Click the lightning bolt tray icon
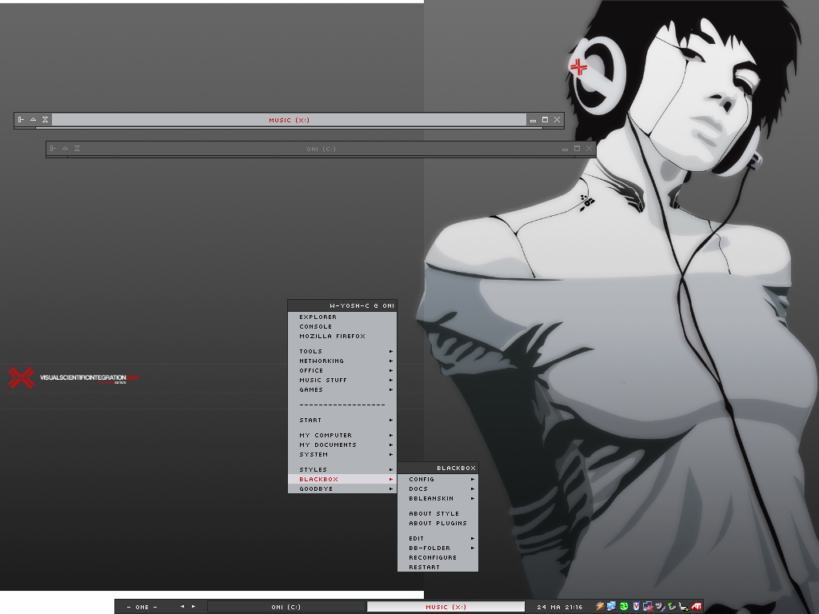819x614 pixels. [600, 606]
